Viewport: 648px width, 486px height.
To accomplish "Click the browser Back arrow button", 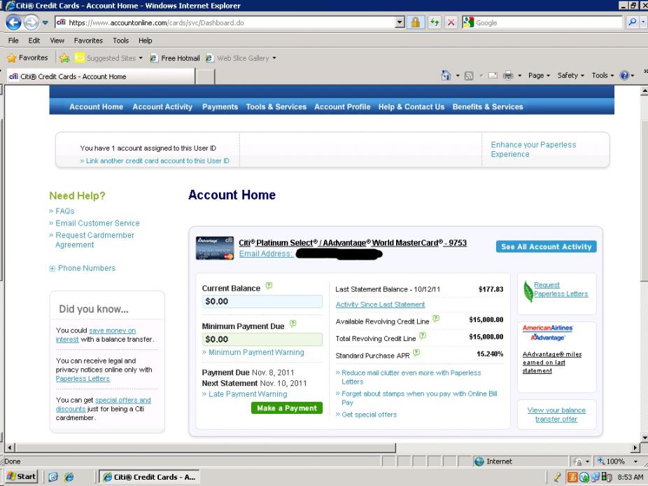I will (x=12, y=22).
